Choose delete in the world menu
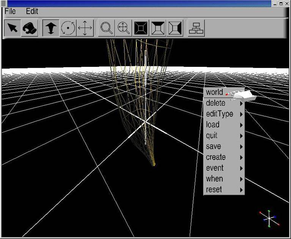Viewport: 291px width, 239px height. (x=224, y=103)
